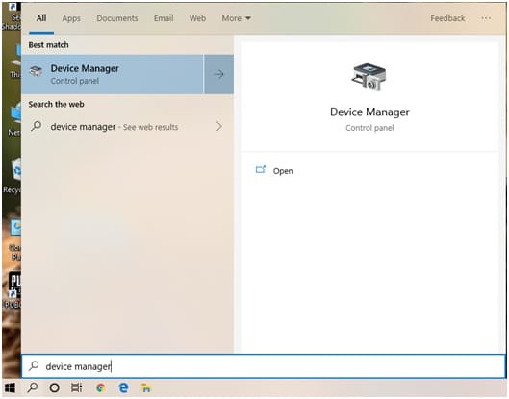509x399 pixels.
Task: Select the All search filter tab
Action: 41,18
